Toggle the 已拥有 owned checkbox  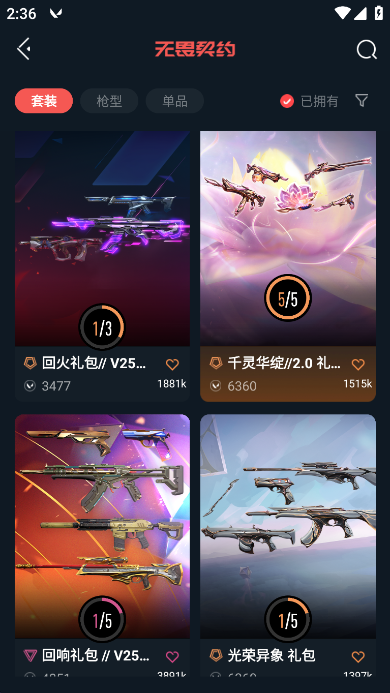(287, 101)
